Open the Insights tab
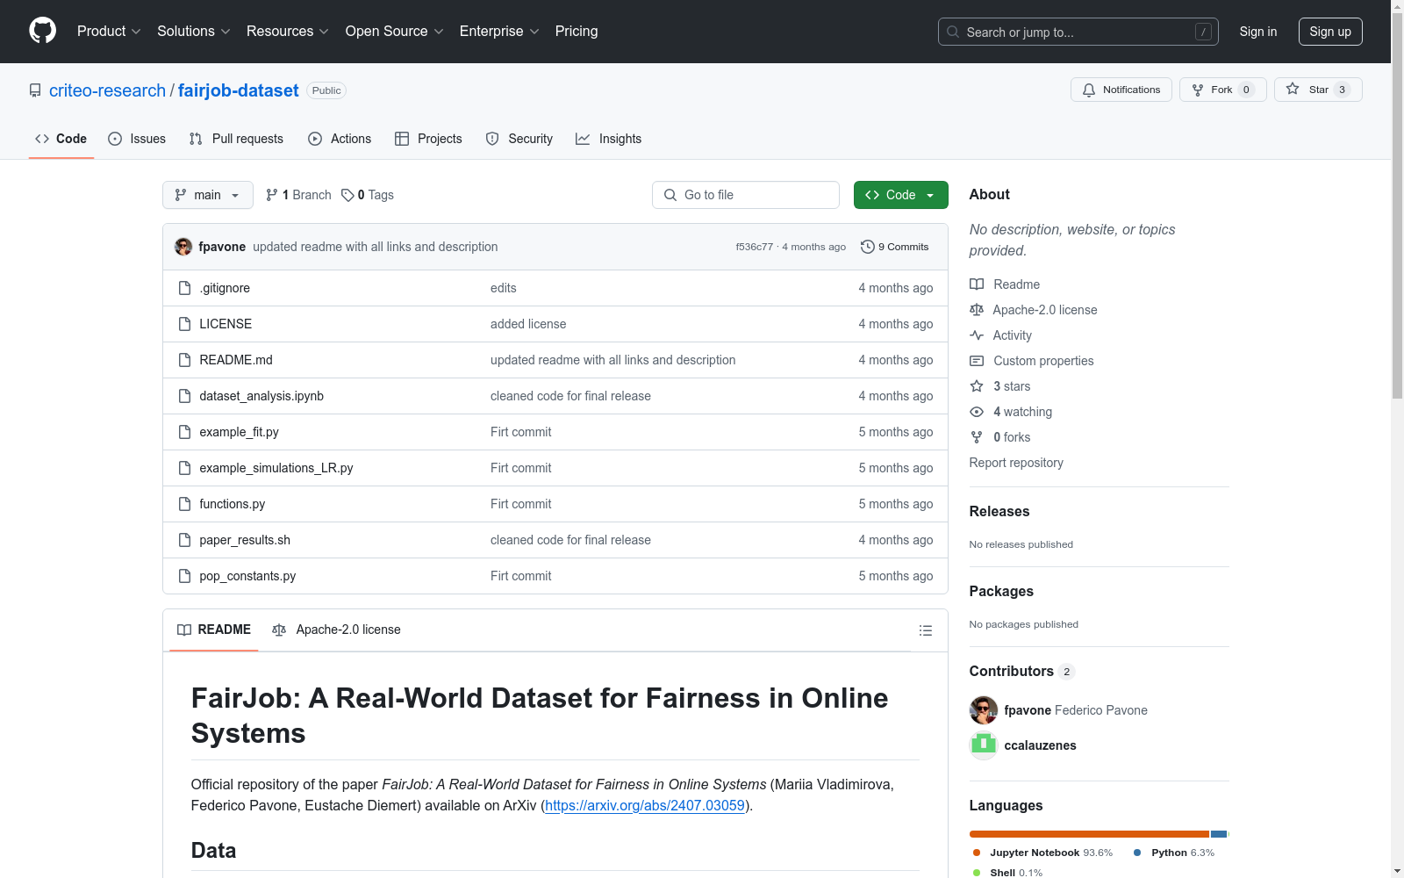1404x878 pixels. click(x=609, y=139)
